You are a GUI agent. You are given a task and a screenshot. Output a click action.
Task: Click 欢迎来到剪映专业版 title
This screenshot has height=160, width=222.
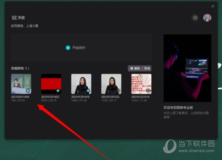(x=178, y=108)
